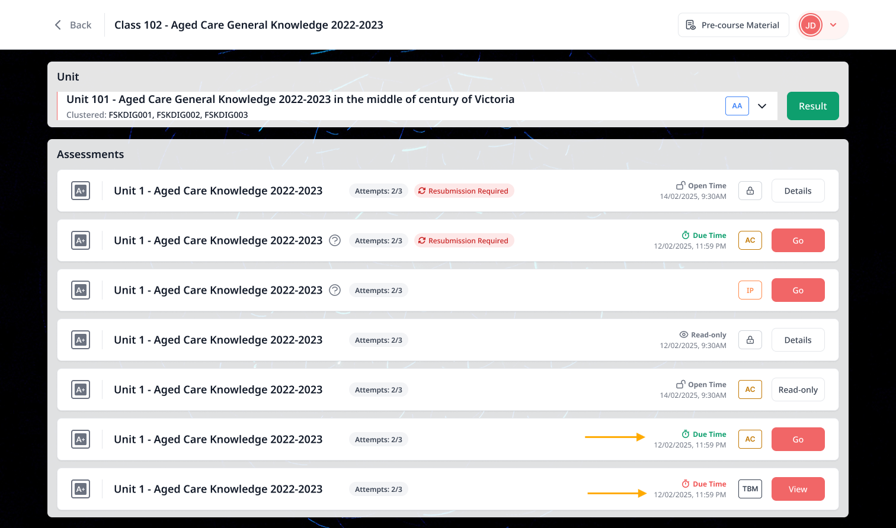Open the user account menu chevron

coord(833,25)
